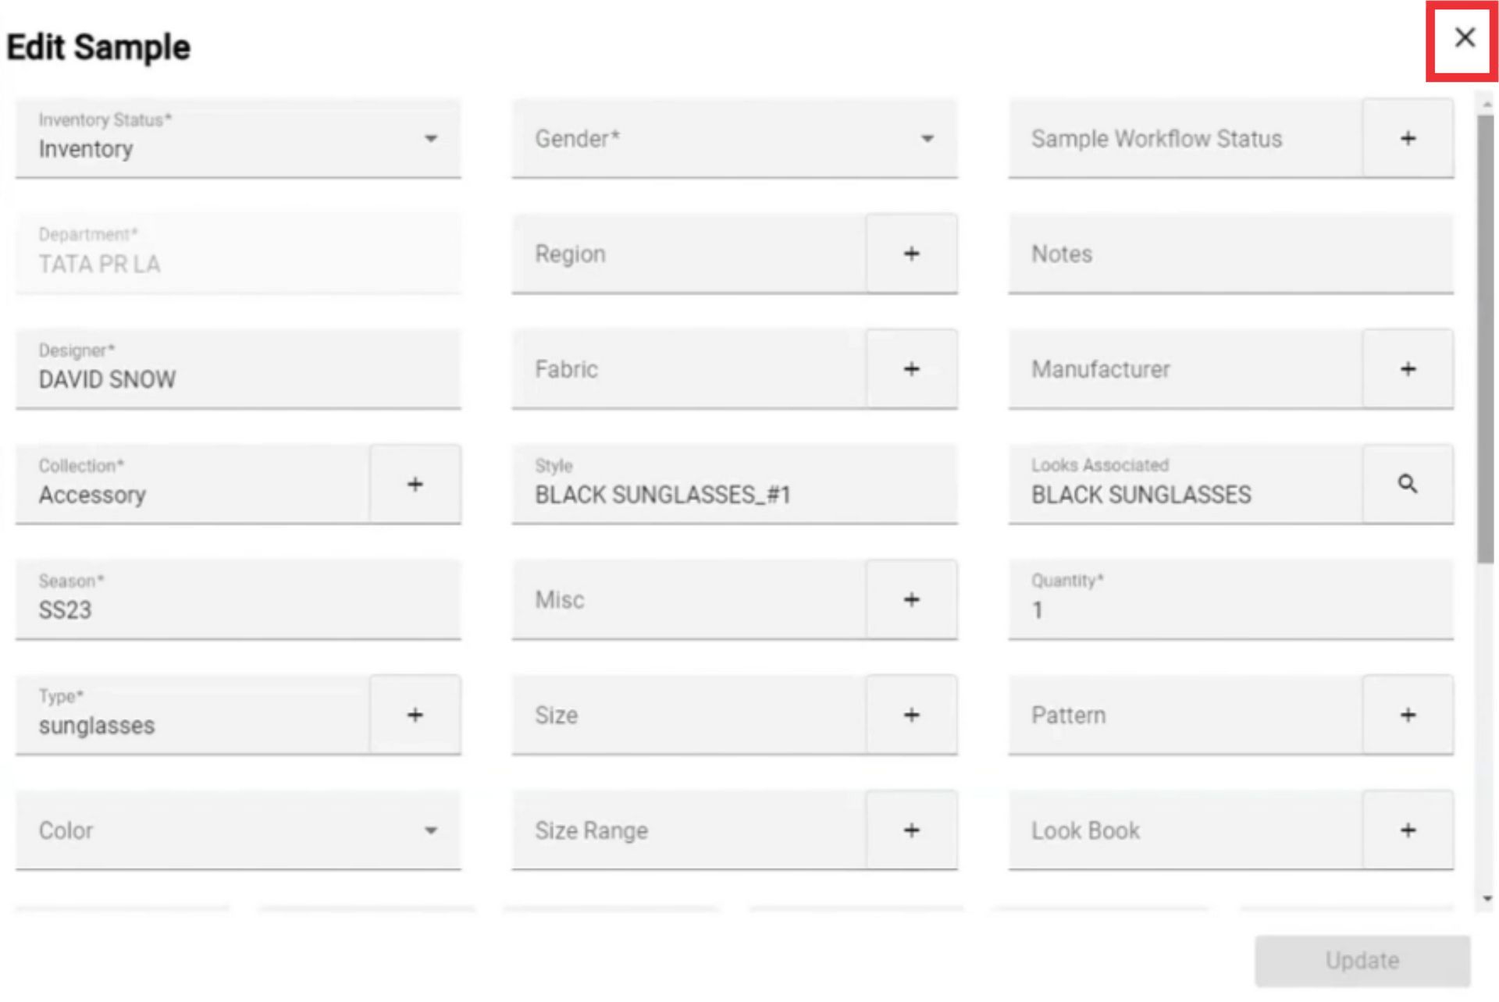Add new Type with plus icon

[415, 714]
